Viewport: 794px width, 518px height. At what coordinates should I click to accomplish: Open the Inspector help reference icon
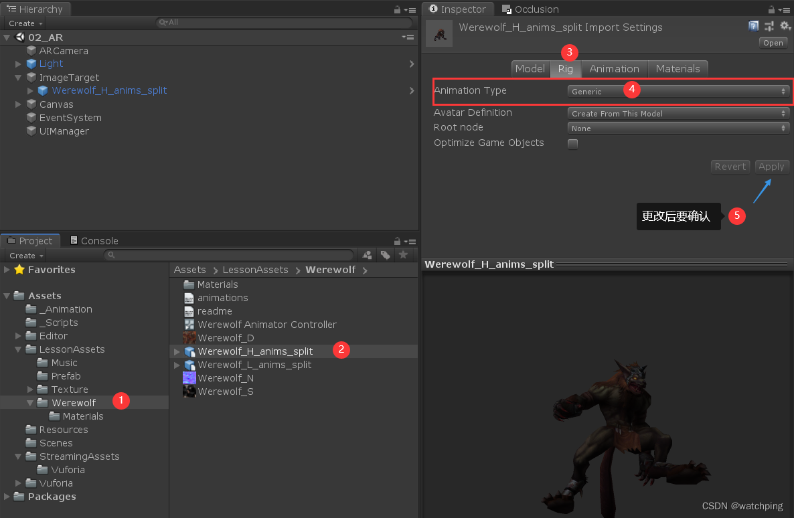753,26
